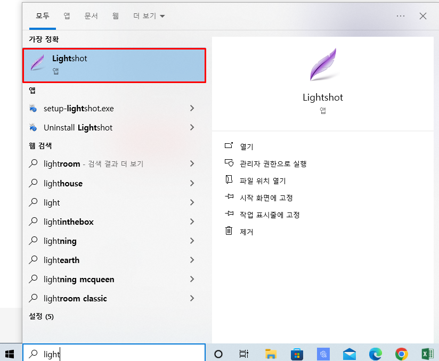Launch Microsoft Edge from taskbar
This screenshot has width=439, height=361.
coord(376,354)
